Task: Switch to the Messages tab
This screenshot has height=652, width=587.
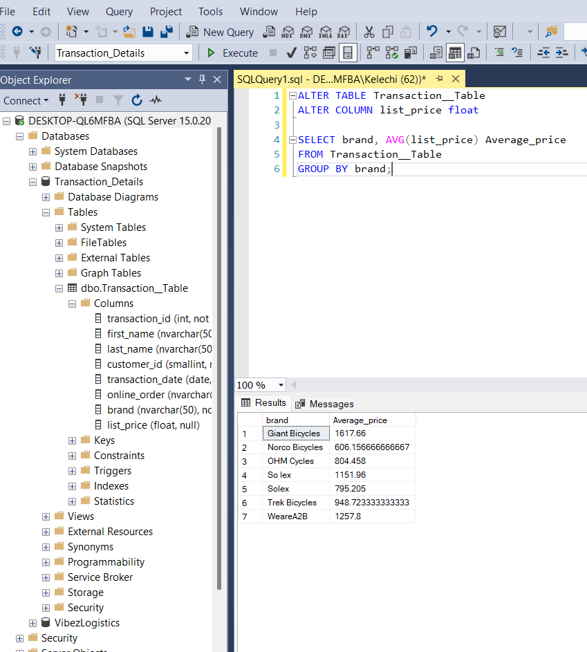Action: (x=324, y=404)
